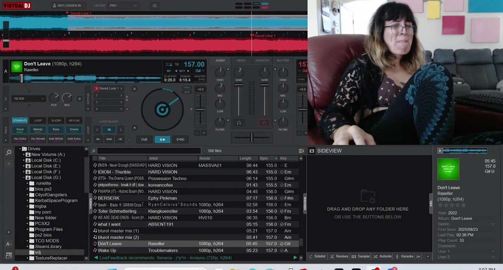Jump to loop in point button
The image size is (503, 270).
click(98, 139)
